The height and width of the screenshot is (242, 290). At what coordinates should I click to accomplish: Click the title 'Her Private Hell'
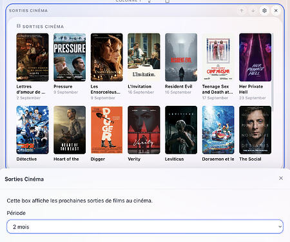pos(251,89)
